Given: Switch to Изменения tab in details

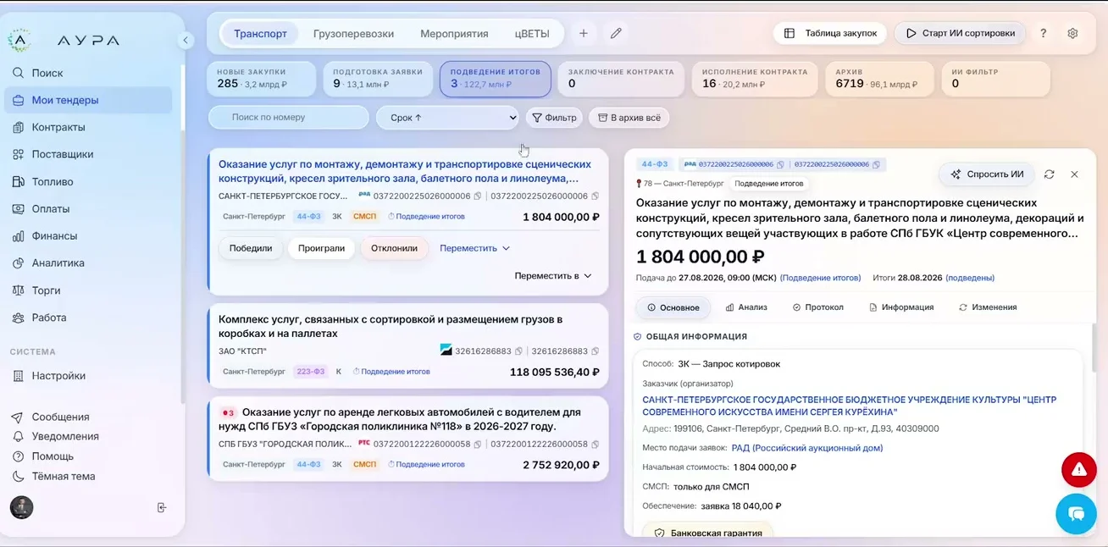Looking at the screenshot, I should [988, 307].
